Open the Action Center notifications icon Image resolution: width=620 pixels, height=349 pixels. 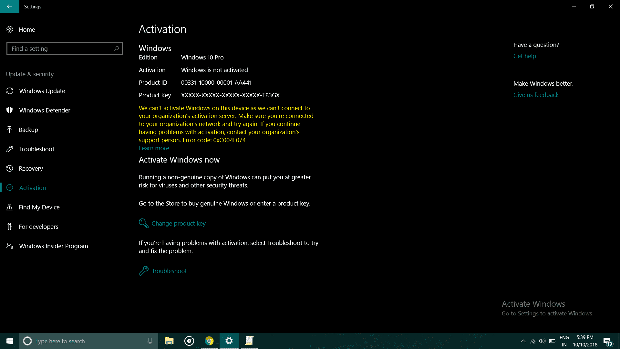608,341
